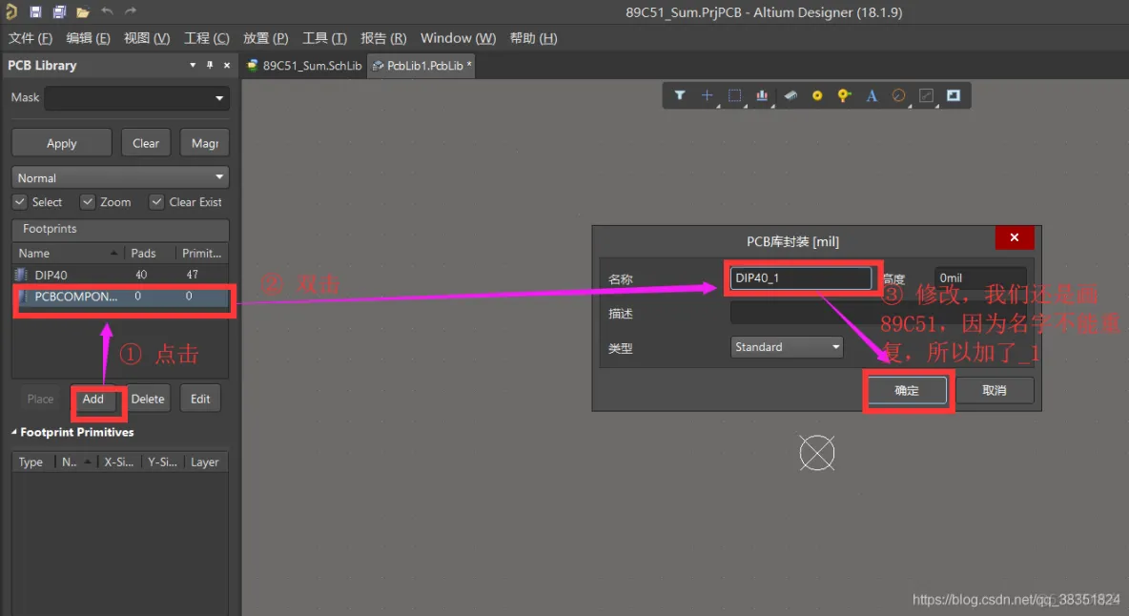
Task: Open the 工具 (T) menu
Action: 325,38
